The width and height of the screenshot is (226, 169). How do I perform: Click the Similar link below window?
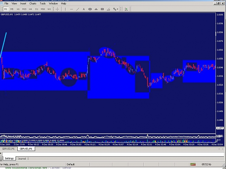coord(67,168)
